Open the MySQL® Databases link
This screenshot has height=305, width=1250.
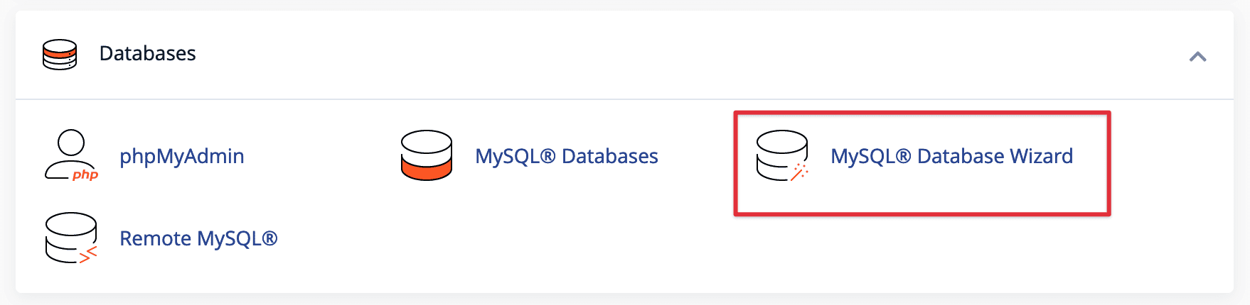tap(567, 156)
